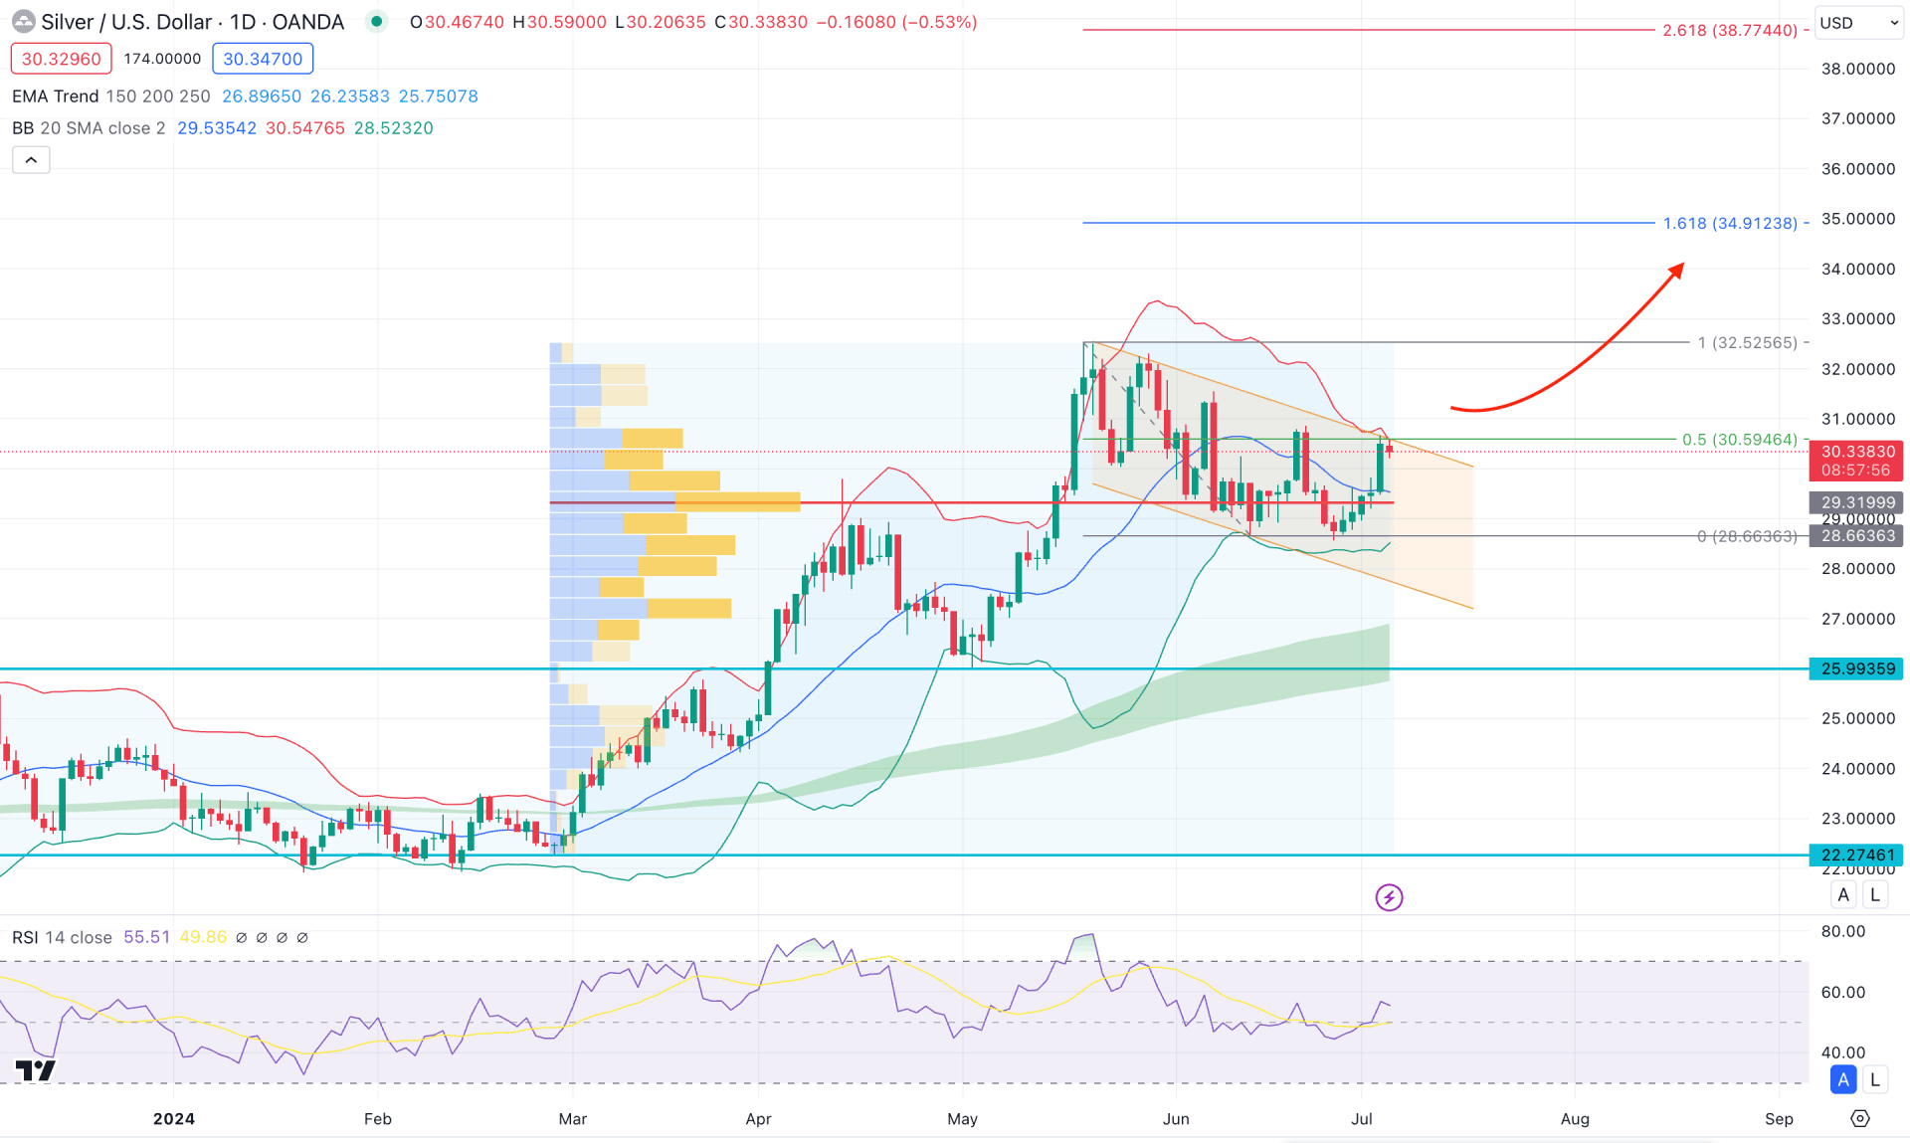Click the 2024 label on time axis
Viewport: 1910px width, 1143px height.
174,1119
